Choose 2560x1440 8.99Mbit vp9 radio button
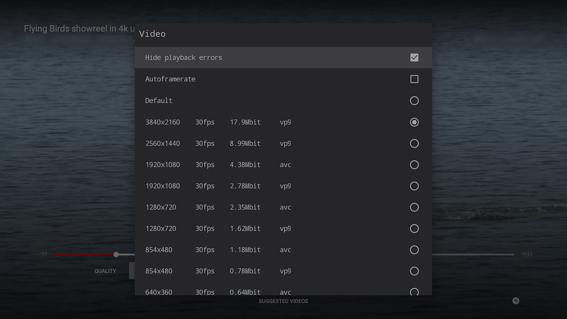Image resolution: width=567 pixels, height=319 pixels. [414, 143]
